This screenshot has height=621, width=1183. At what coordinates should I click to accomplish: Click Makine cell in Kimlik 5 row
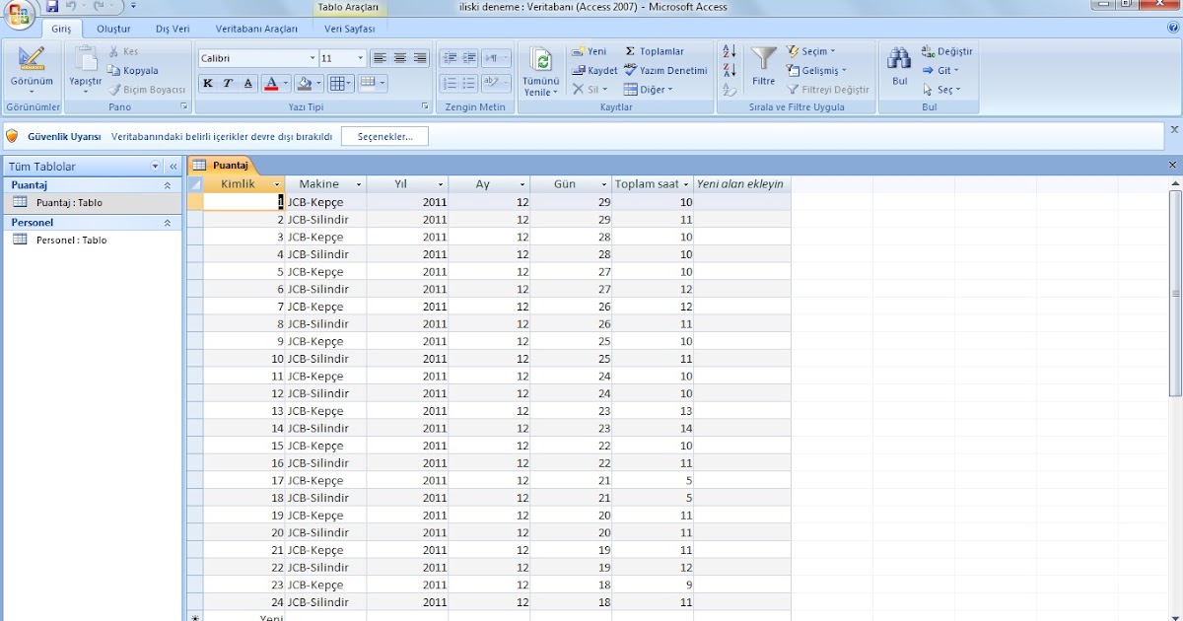click(325, 272)
